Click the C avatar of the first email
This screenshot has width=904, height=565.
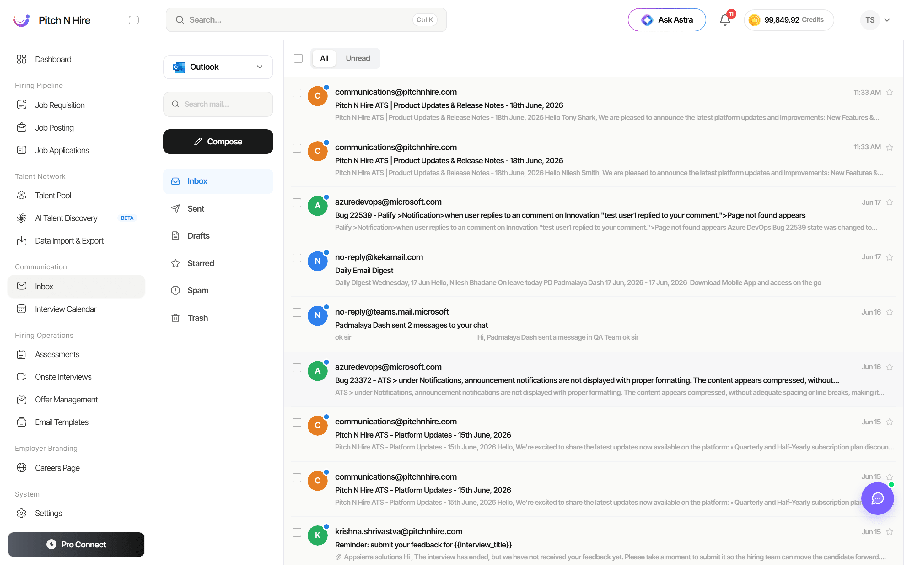coord(318,96)
